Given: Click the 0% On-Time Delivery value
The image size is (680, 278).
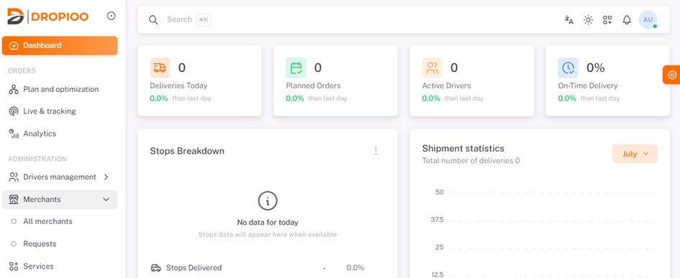Looking at the screenshot, I should 595,68.
